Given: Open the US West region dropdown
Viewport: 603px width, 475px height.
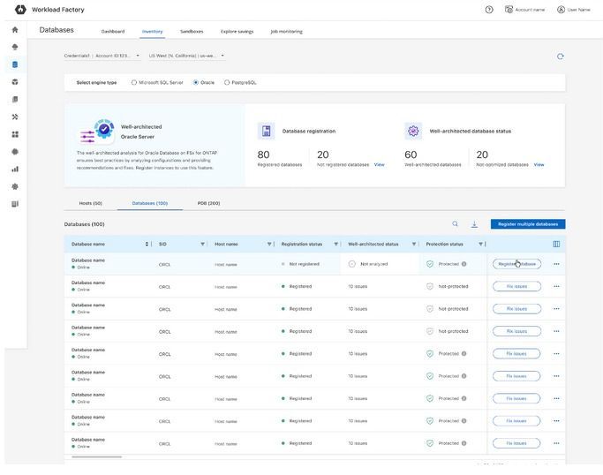Looking at the screenshot, I should (222, 56).
